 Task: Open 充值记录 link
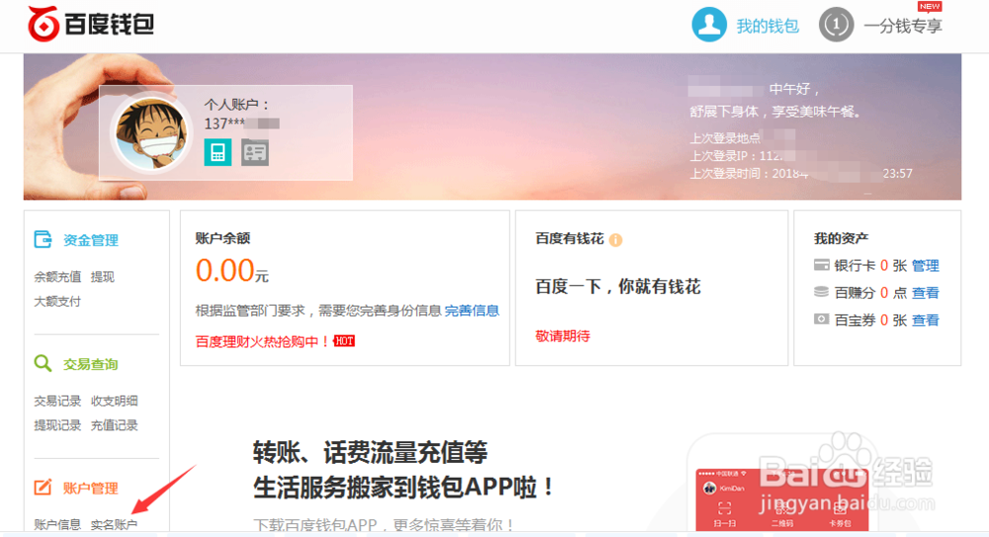114,425
